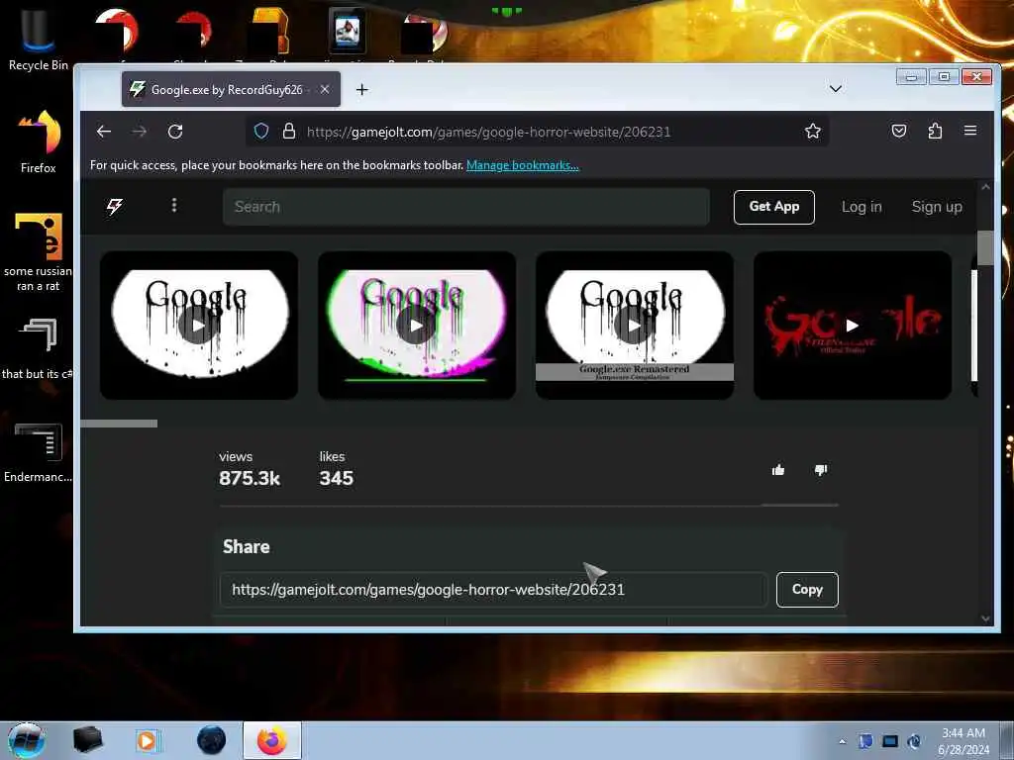Show hidden tray icons arrow
The height and width of the screenshot is (760, 1014).
point(842,741)
